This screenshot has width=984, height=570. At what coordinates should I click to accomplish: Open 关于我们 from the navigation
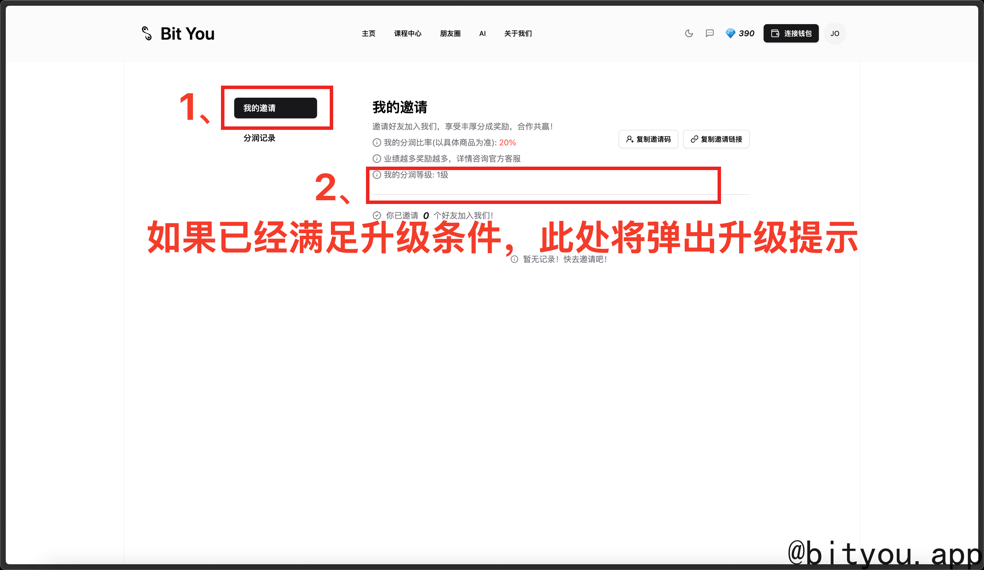coord(518,34)
